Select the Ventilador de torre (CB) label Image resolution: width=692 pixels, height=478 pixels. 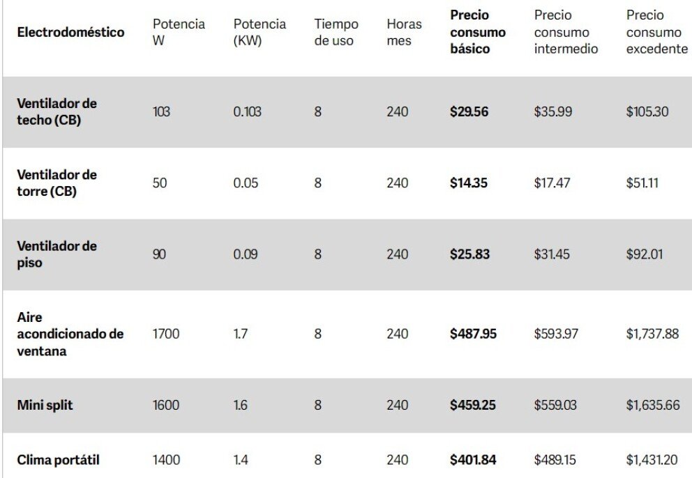coord(57,183)
